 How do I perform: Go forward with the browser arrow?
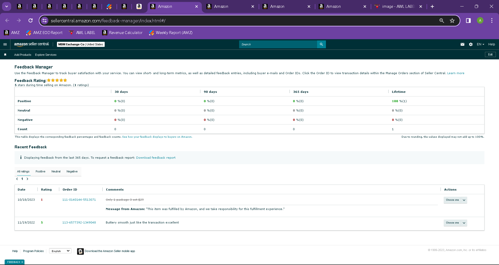click(x=19, y=20)
